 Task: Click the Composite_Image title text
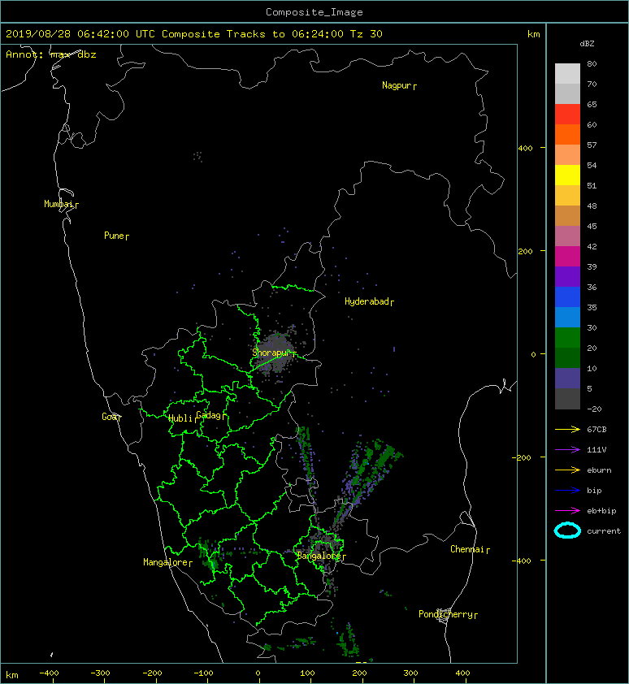point(314,12)
